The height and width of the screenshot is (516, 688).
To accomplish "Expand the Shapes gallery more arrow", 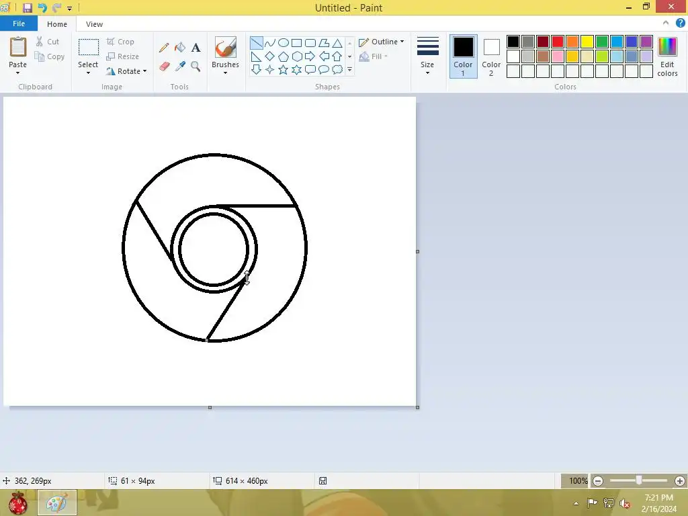I will click(x=349, y=69).
